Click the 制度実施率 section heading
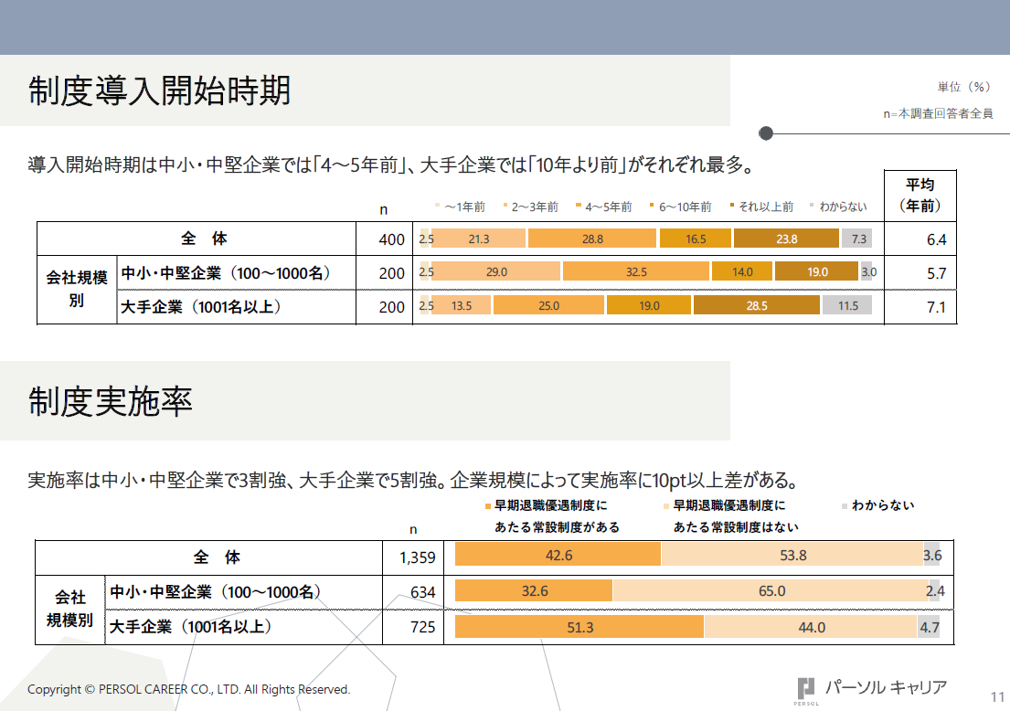The image size is (1010, 711). [x=110, y=400]
